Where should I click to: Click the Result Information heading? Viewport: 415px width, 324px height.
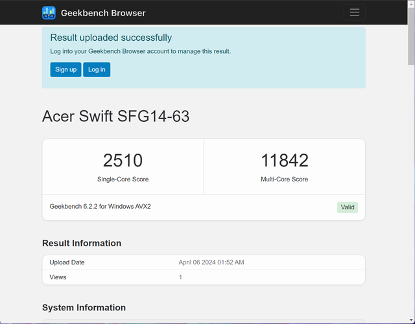82,243
